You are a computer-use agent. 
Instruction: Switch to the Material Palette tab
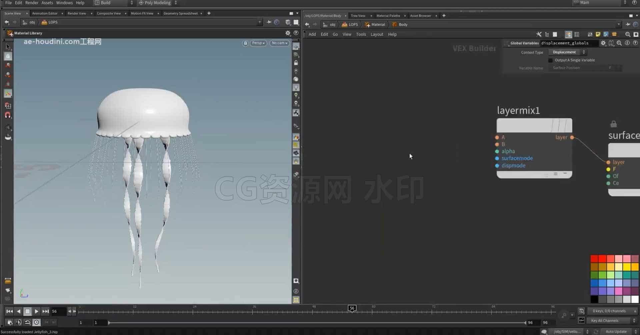[x=388, y=16]
